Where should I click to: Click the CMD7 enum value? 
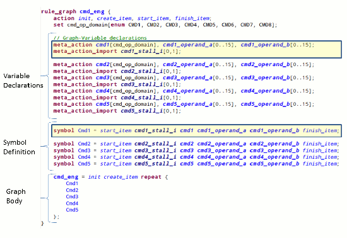246,25
